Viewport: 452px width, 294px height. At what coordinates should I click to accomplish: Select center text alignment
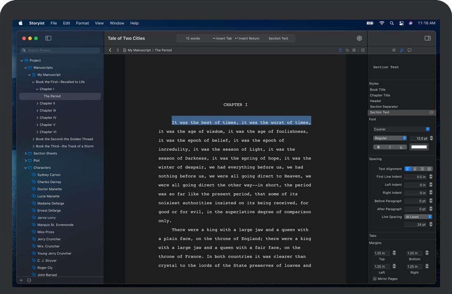click(414, 169)
